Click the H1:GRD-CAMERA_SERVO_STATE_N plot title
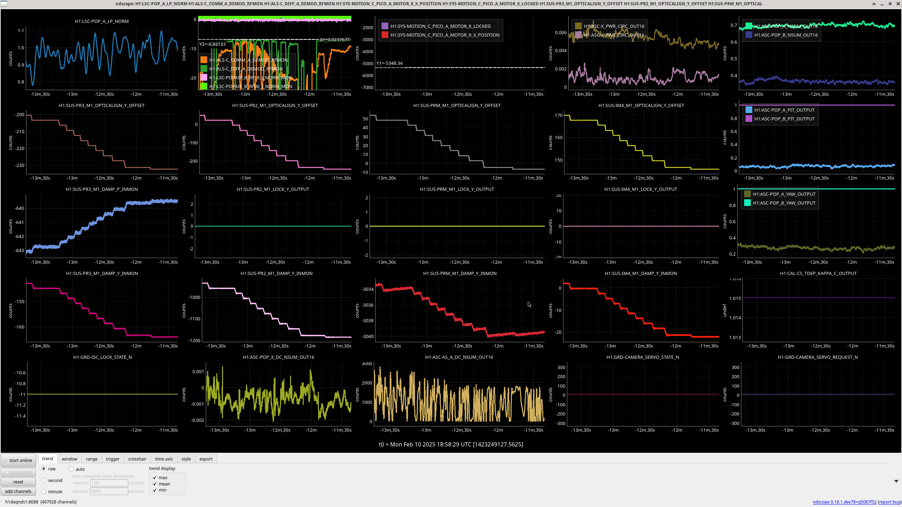 pyautogui.click(x=643, y=357)
